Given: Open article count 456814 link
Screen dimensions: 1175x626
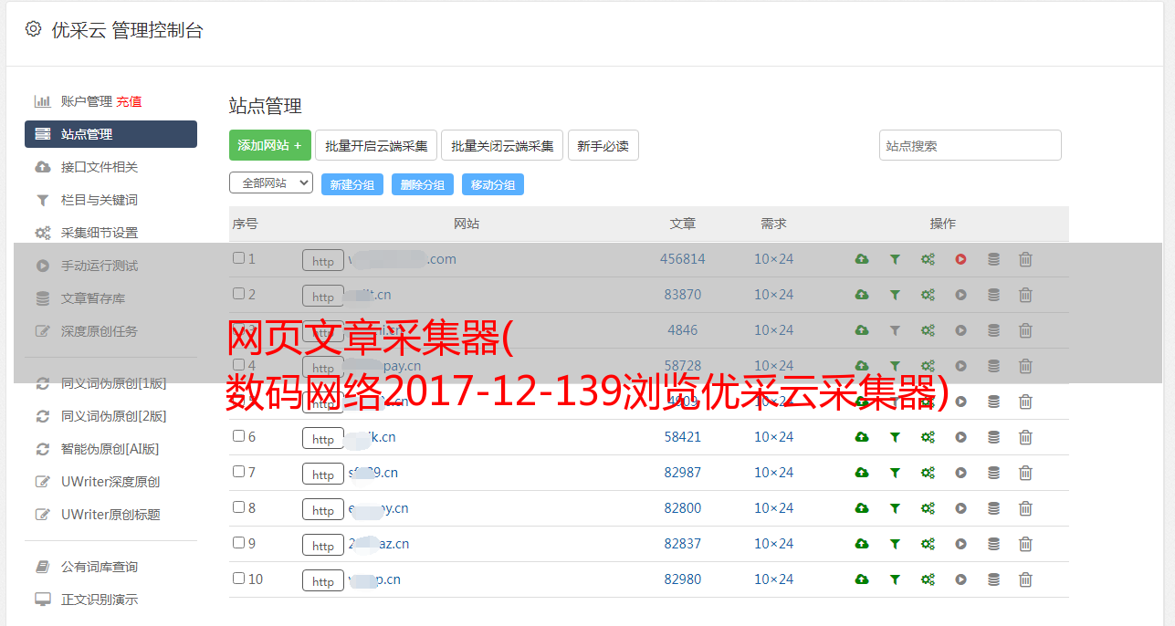Looking at the screenshot, I should [683, 259].
